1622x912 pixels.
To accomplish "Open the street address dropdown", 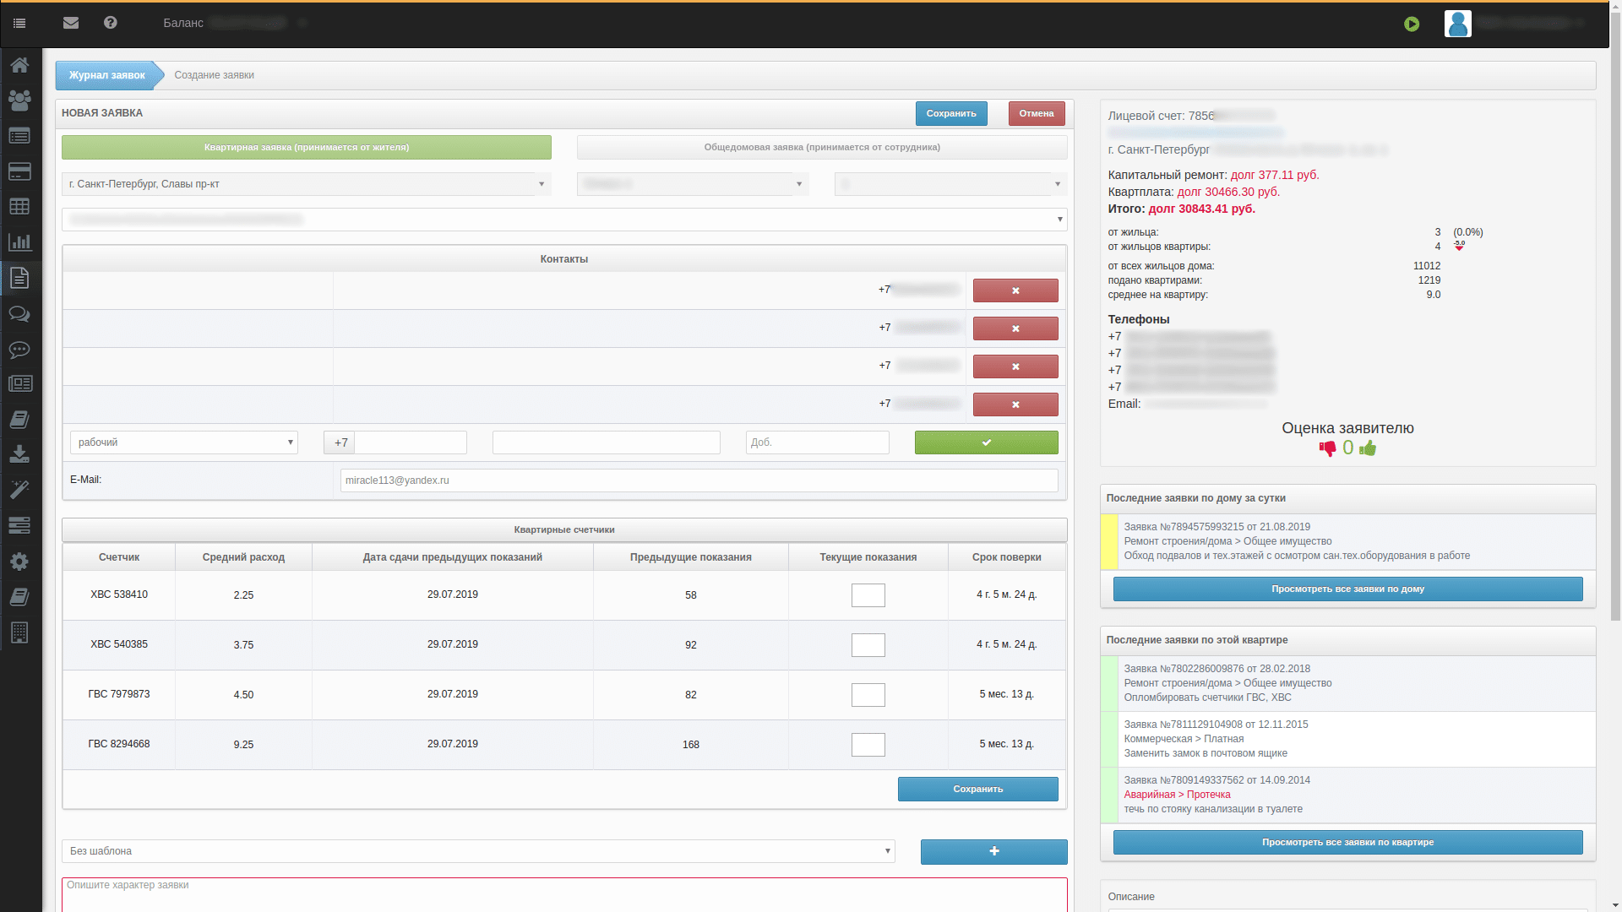I will (306, 184).
